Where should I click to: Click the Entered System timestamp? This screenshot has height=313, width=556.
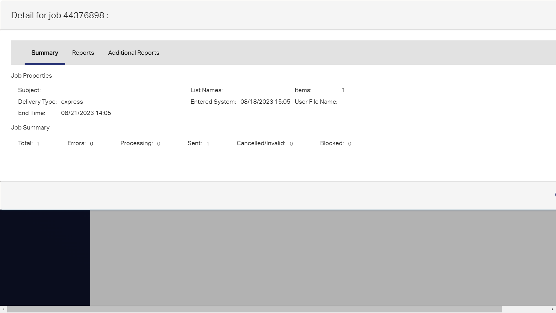click(265, 102)
